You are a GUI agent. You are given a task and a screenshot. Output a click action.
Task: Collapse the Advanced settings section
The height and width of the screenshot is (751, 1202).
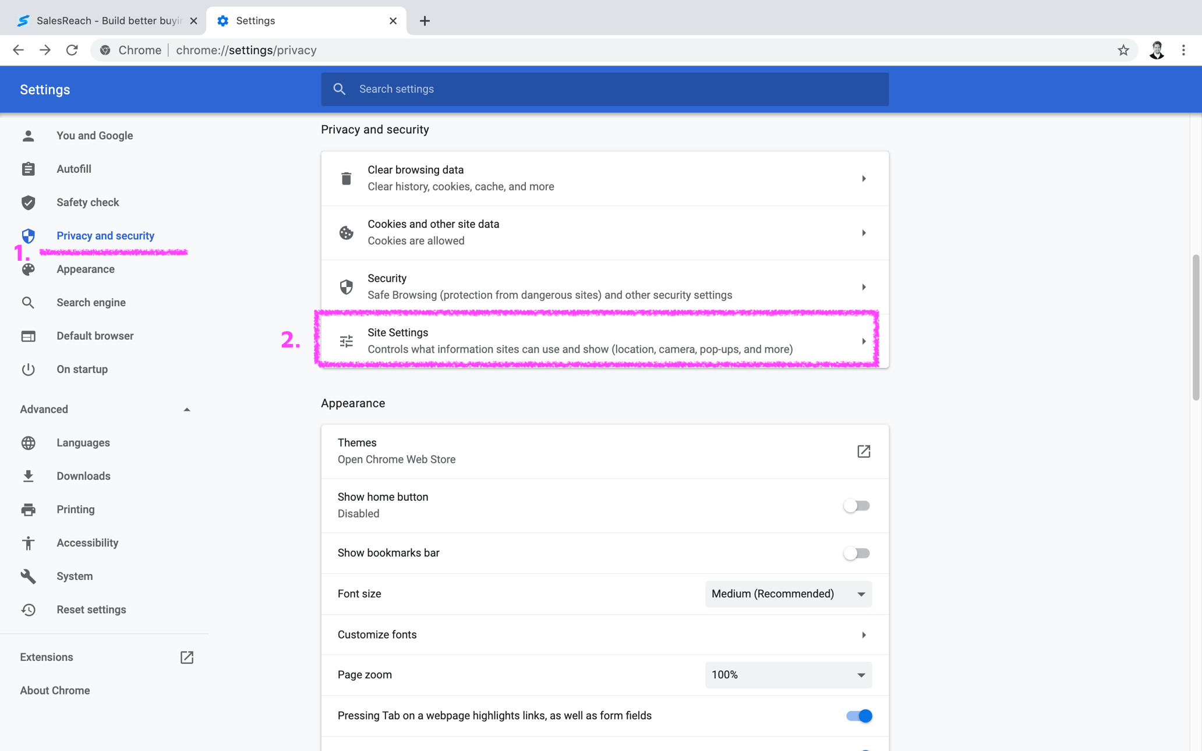pyautogui.click(x=186, y=409)
